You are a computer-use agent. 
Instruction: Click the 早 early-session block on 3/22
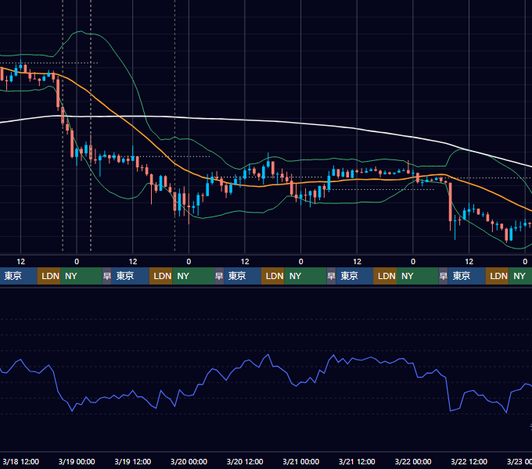pyautogui.click(x=443, y=276)
